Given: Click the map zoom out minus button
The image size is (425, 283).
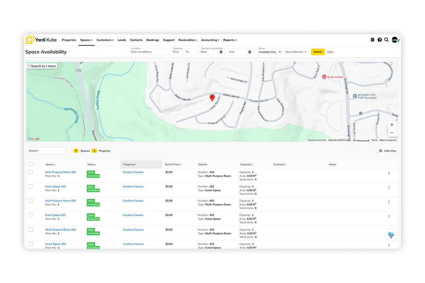Looking at the screenshot, I should point(392,133).
